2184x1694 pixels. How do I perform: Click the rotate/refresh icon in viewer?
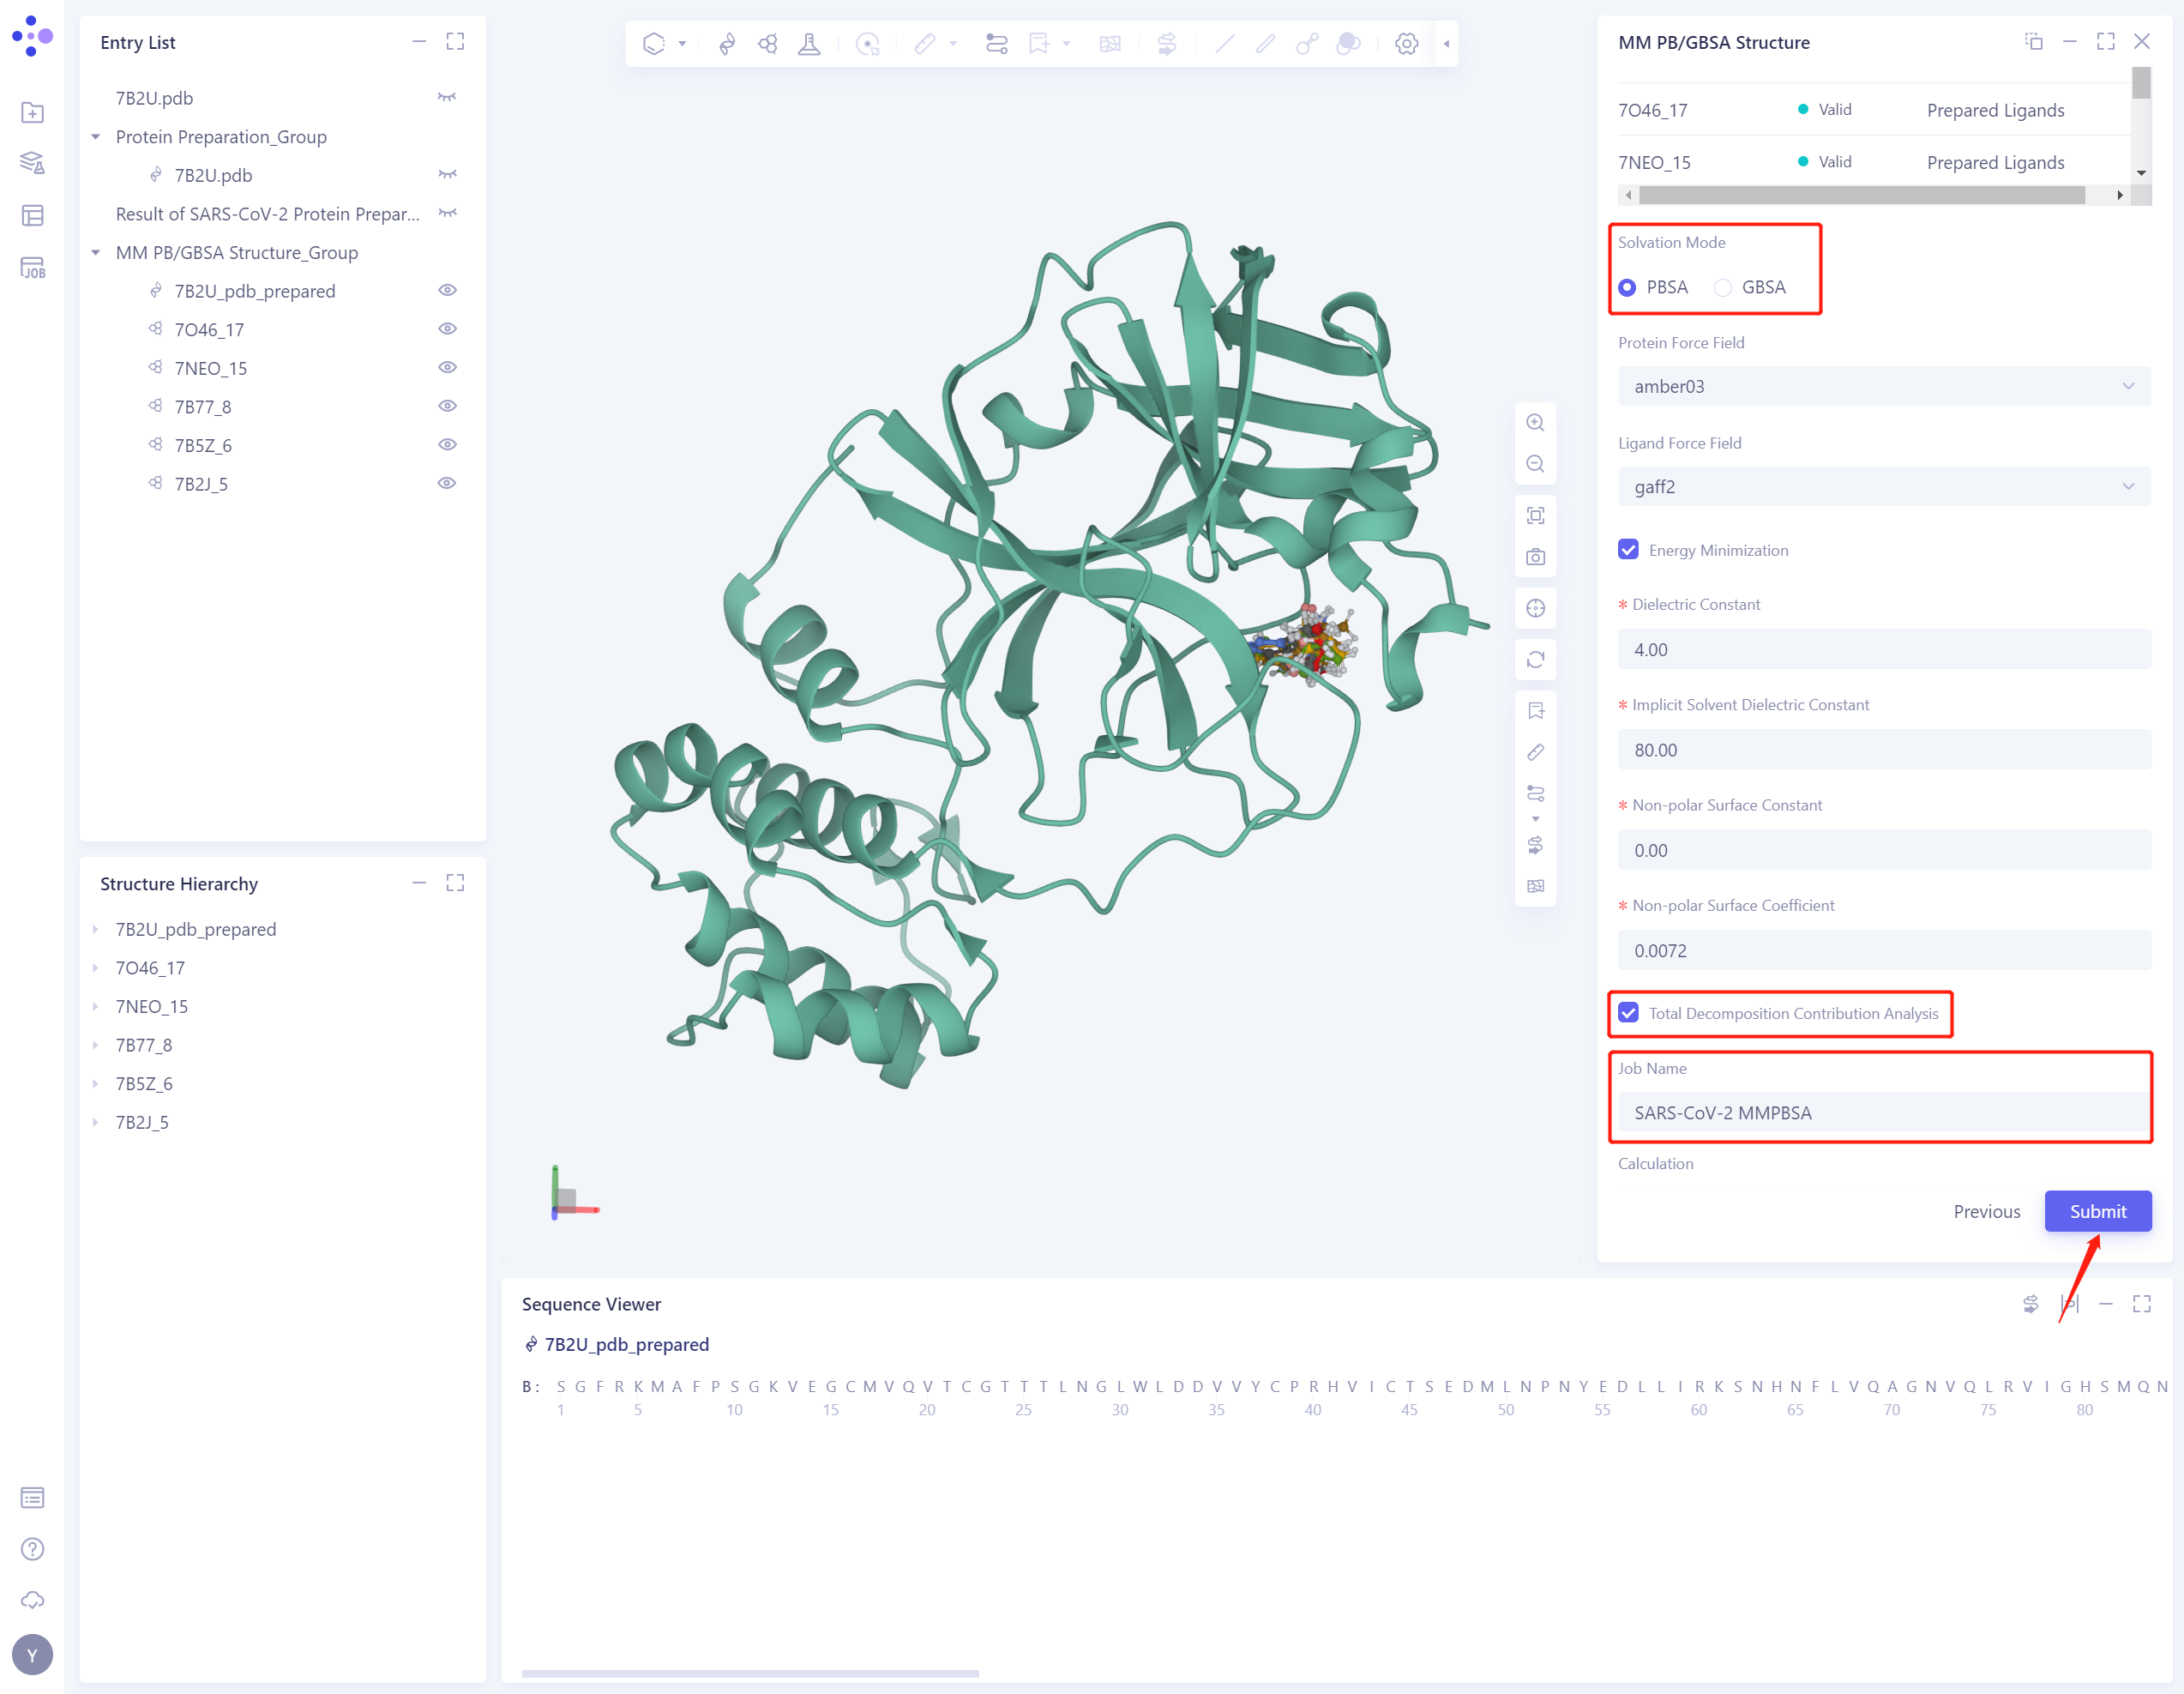1535,659
